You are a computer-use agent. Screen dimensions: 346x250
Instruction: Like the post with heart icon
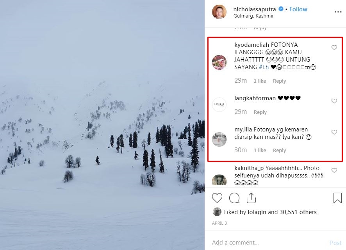pyautogui.click(x=217, y=198)
